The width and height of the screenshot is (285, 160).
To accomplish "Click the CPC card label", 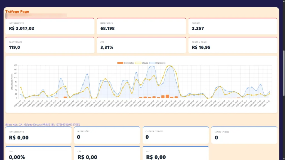I will click(x=148, y=151).
